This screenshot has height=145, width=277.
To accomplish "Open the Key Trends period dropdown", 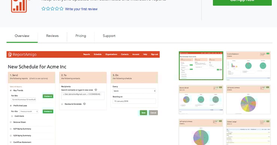I will click(x=24, y=100).
